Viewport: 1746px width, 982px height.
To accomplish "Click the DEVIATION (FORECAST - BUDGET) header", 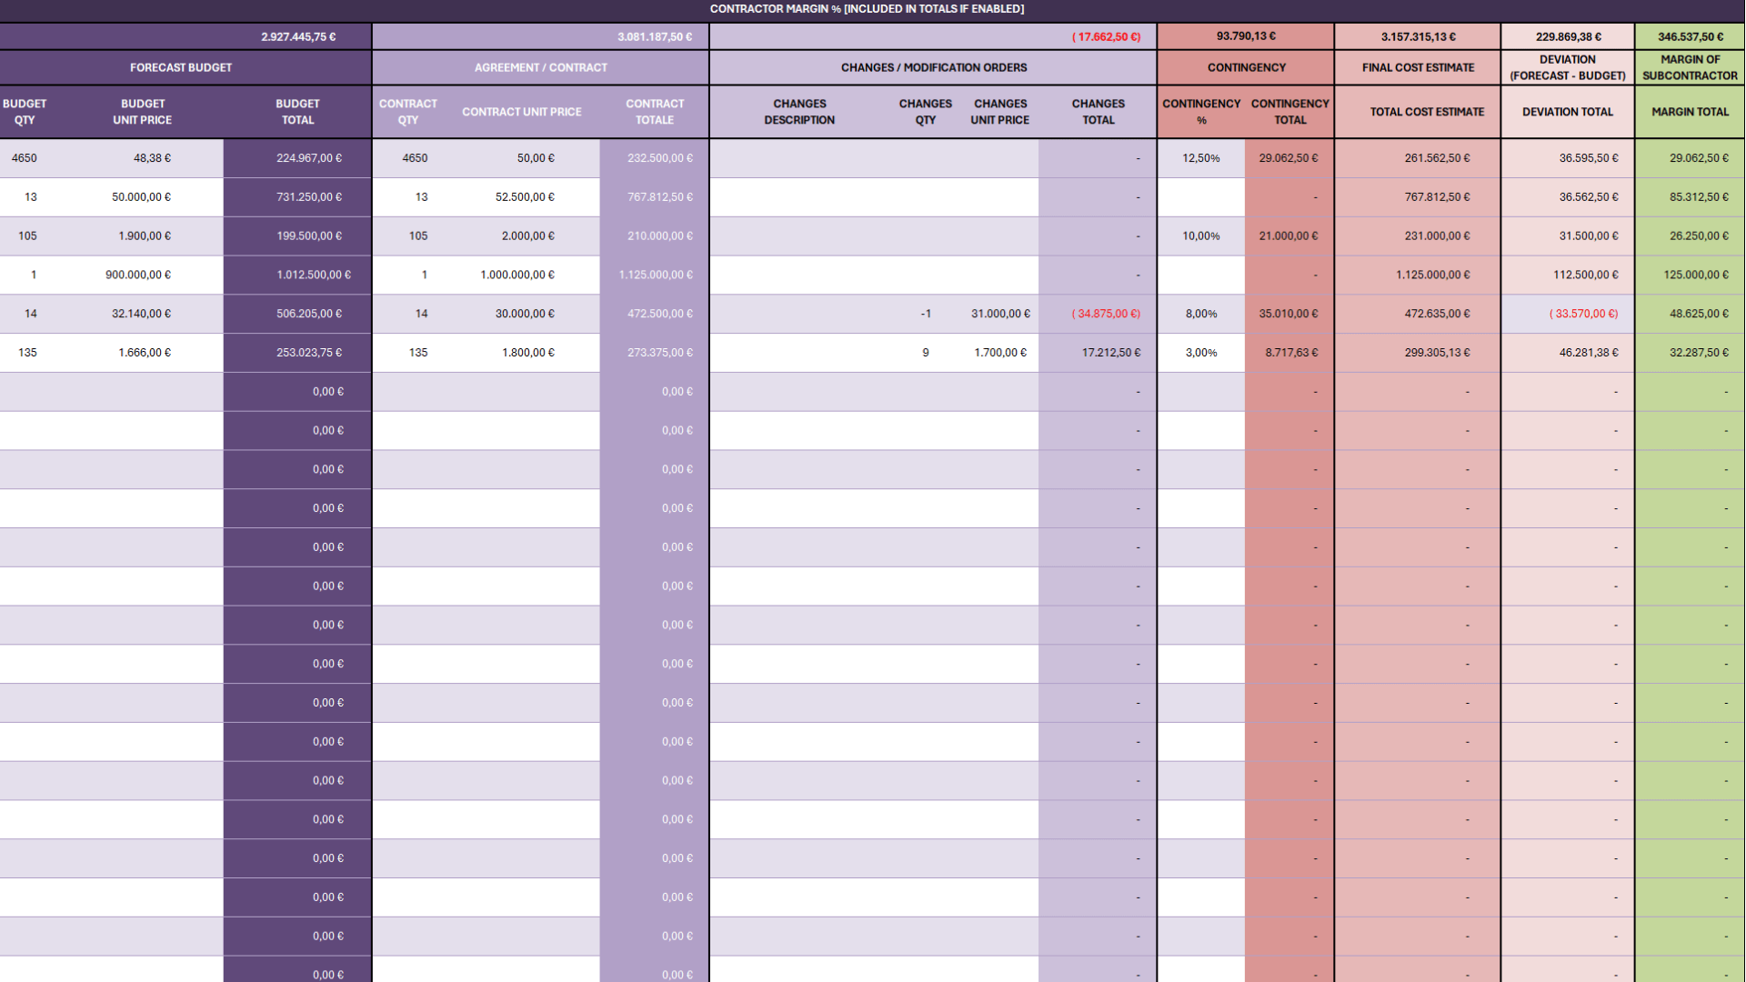I will click(x=1567, y=67).
